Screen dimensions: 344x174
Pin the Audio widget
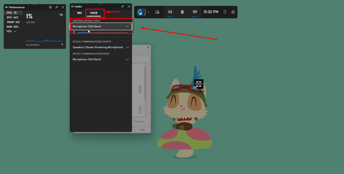(123, 6)
